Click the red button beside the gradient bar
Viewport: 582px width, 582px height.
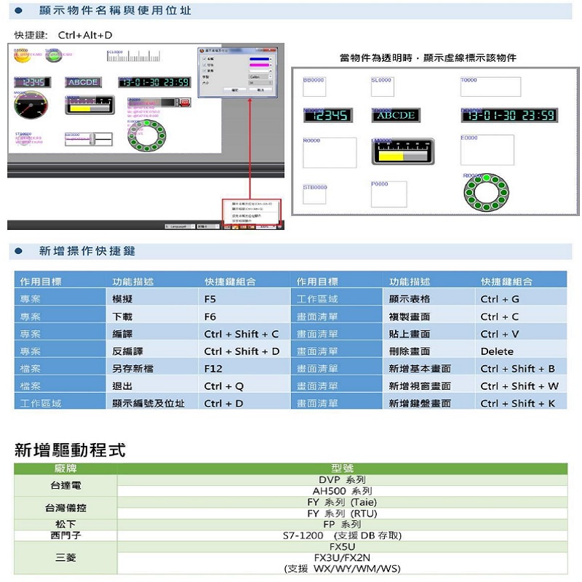pyautogui.click(x=185, y=103)
